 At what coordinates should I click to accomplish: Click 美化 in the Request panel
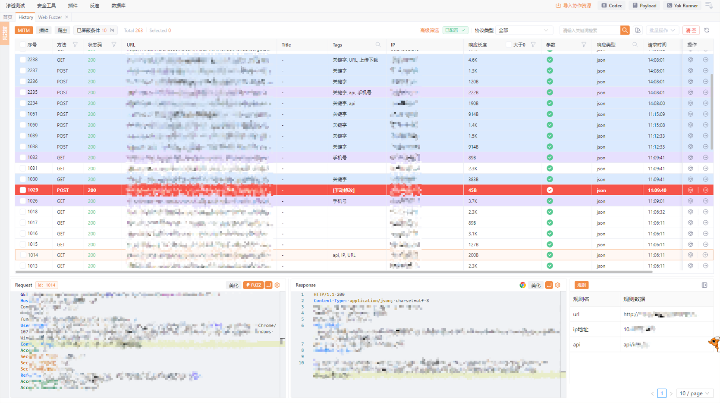(233, 285)
